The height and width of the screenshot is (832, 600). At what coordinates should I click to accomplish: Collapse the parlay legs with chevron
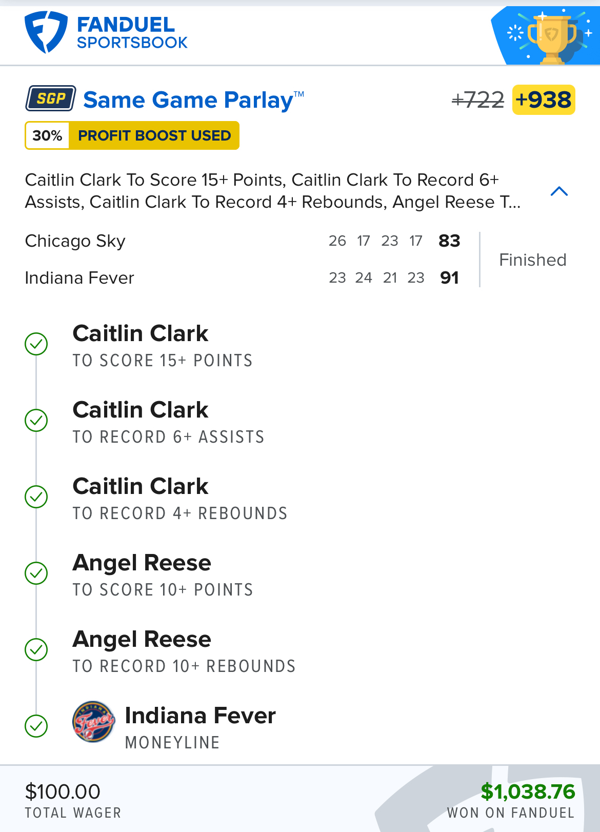(559, 191)
